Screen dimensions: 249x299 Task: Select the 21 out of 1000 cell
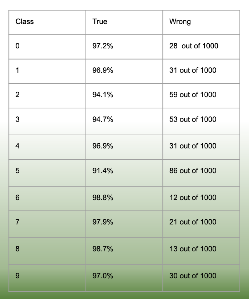pyautogui.click(x=193, y=222)
